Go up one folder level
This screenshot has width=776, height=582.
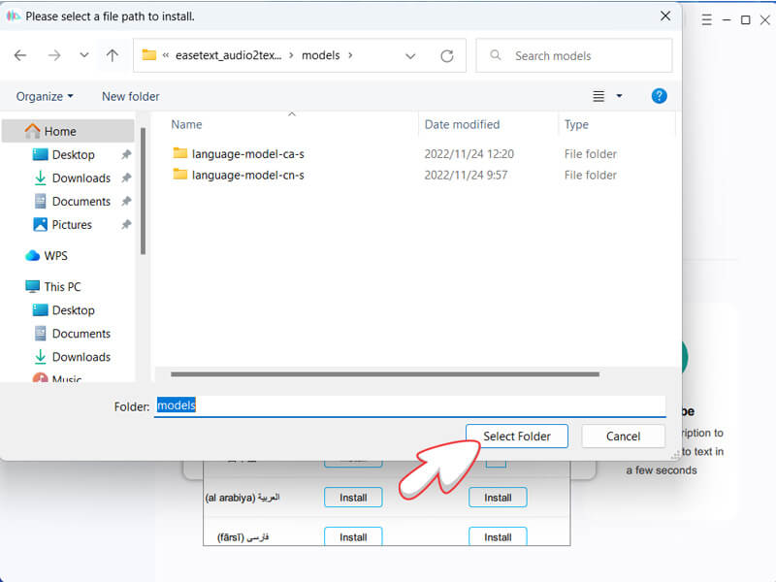coord(113,55)
